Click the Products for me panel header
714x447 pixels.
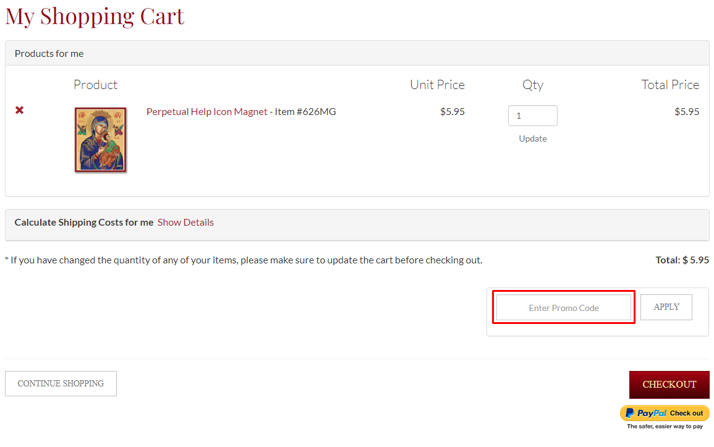(49, 54)
